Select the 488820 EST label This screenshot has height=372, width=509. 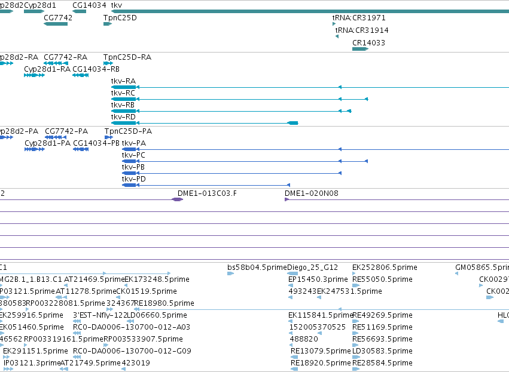[x=304, y=339]
